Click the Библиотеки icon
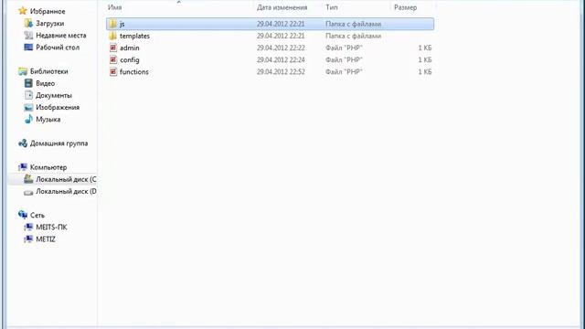 [23, 71]
